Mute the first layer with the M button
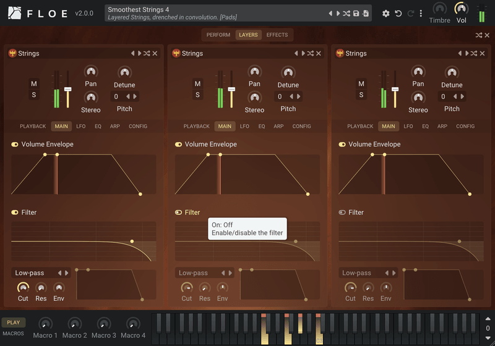 34,84
